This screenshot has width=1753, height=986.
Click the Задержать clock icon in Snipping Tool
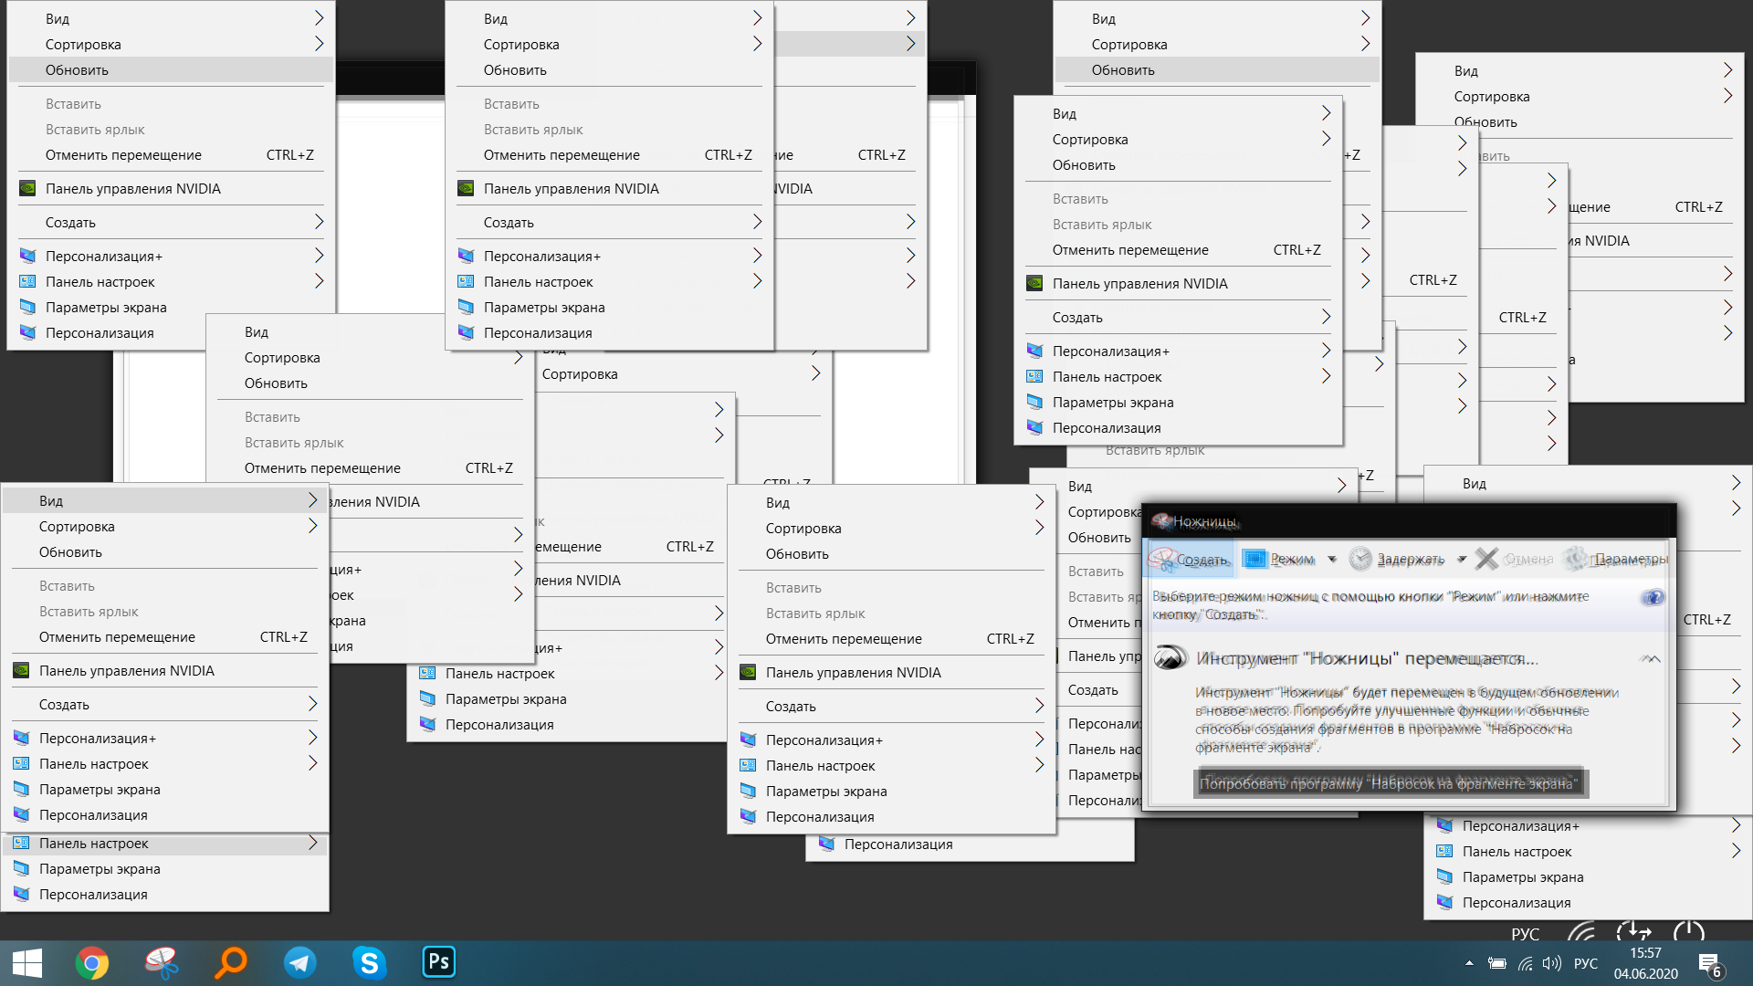(1360, 559)
